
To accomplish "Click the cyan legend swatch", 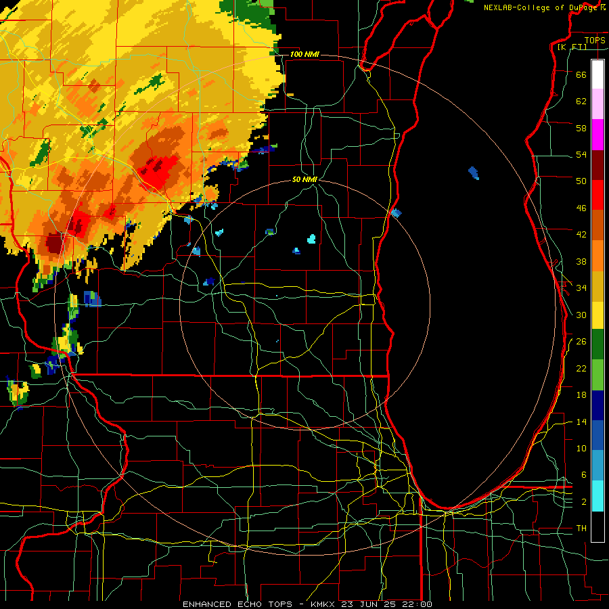I will tap(597, 496).
